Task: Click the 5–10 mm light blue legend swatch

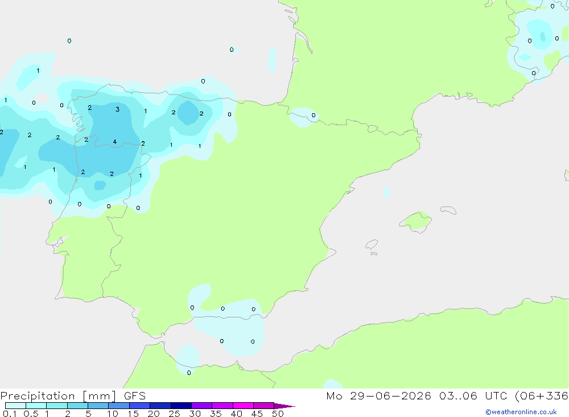Action: coord(98,406)
